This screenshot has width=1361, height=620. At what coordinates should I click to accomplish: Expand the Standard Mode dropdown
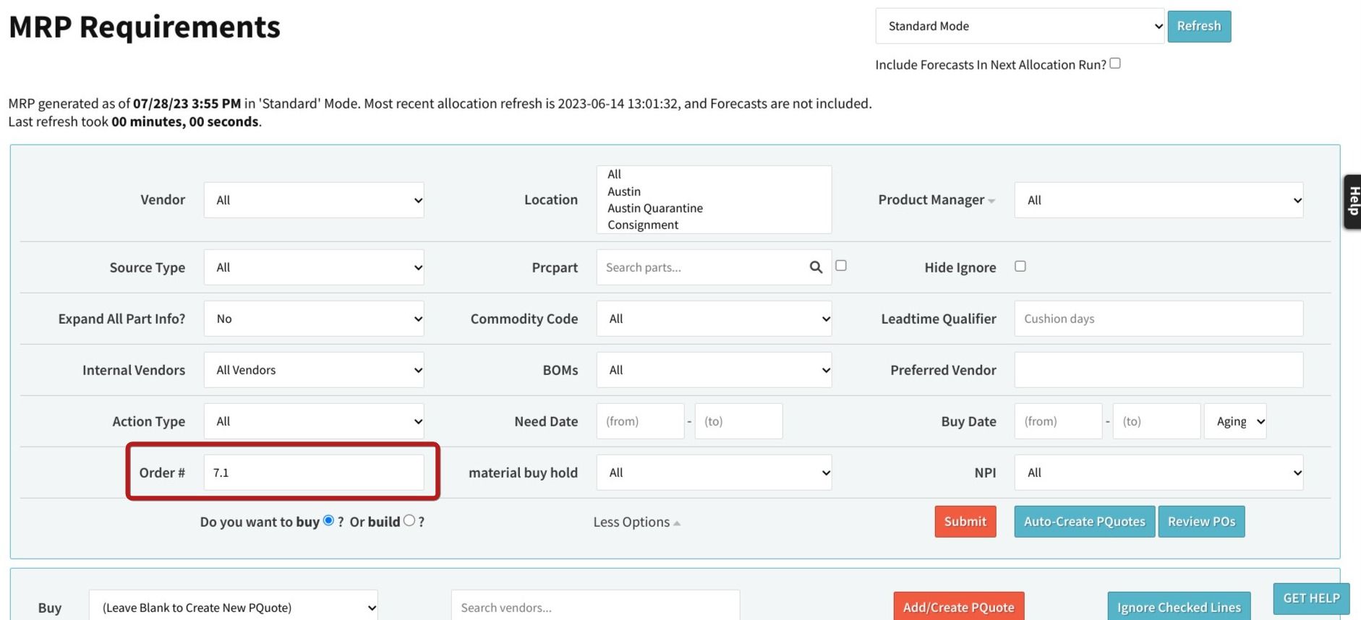point(1019,26)
